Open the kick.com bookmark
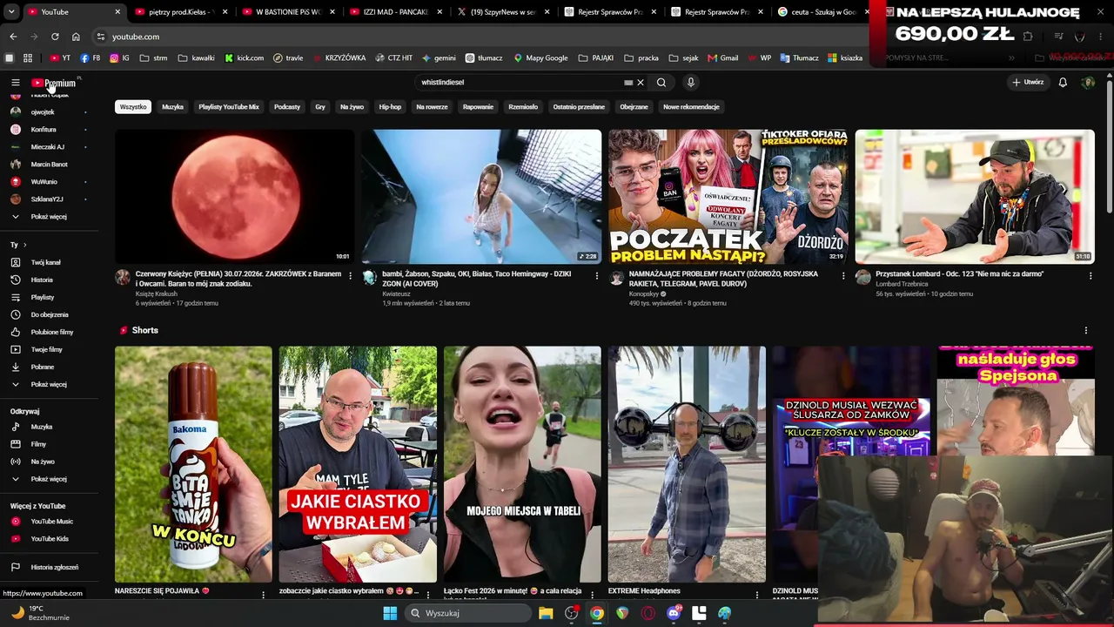 pyautogui.click(x=245, y=58)
